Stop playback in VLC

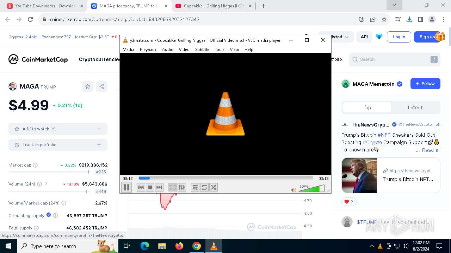tap(150, 187)
